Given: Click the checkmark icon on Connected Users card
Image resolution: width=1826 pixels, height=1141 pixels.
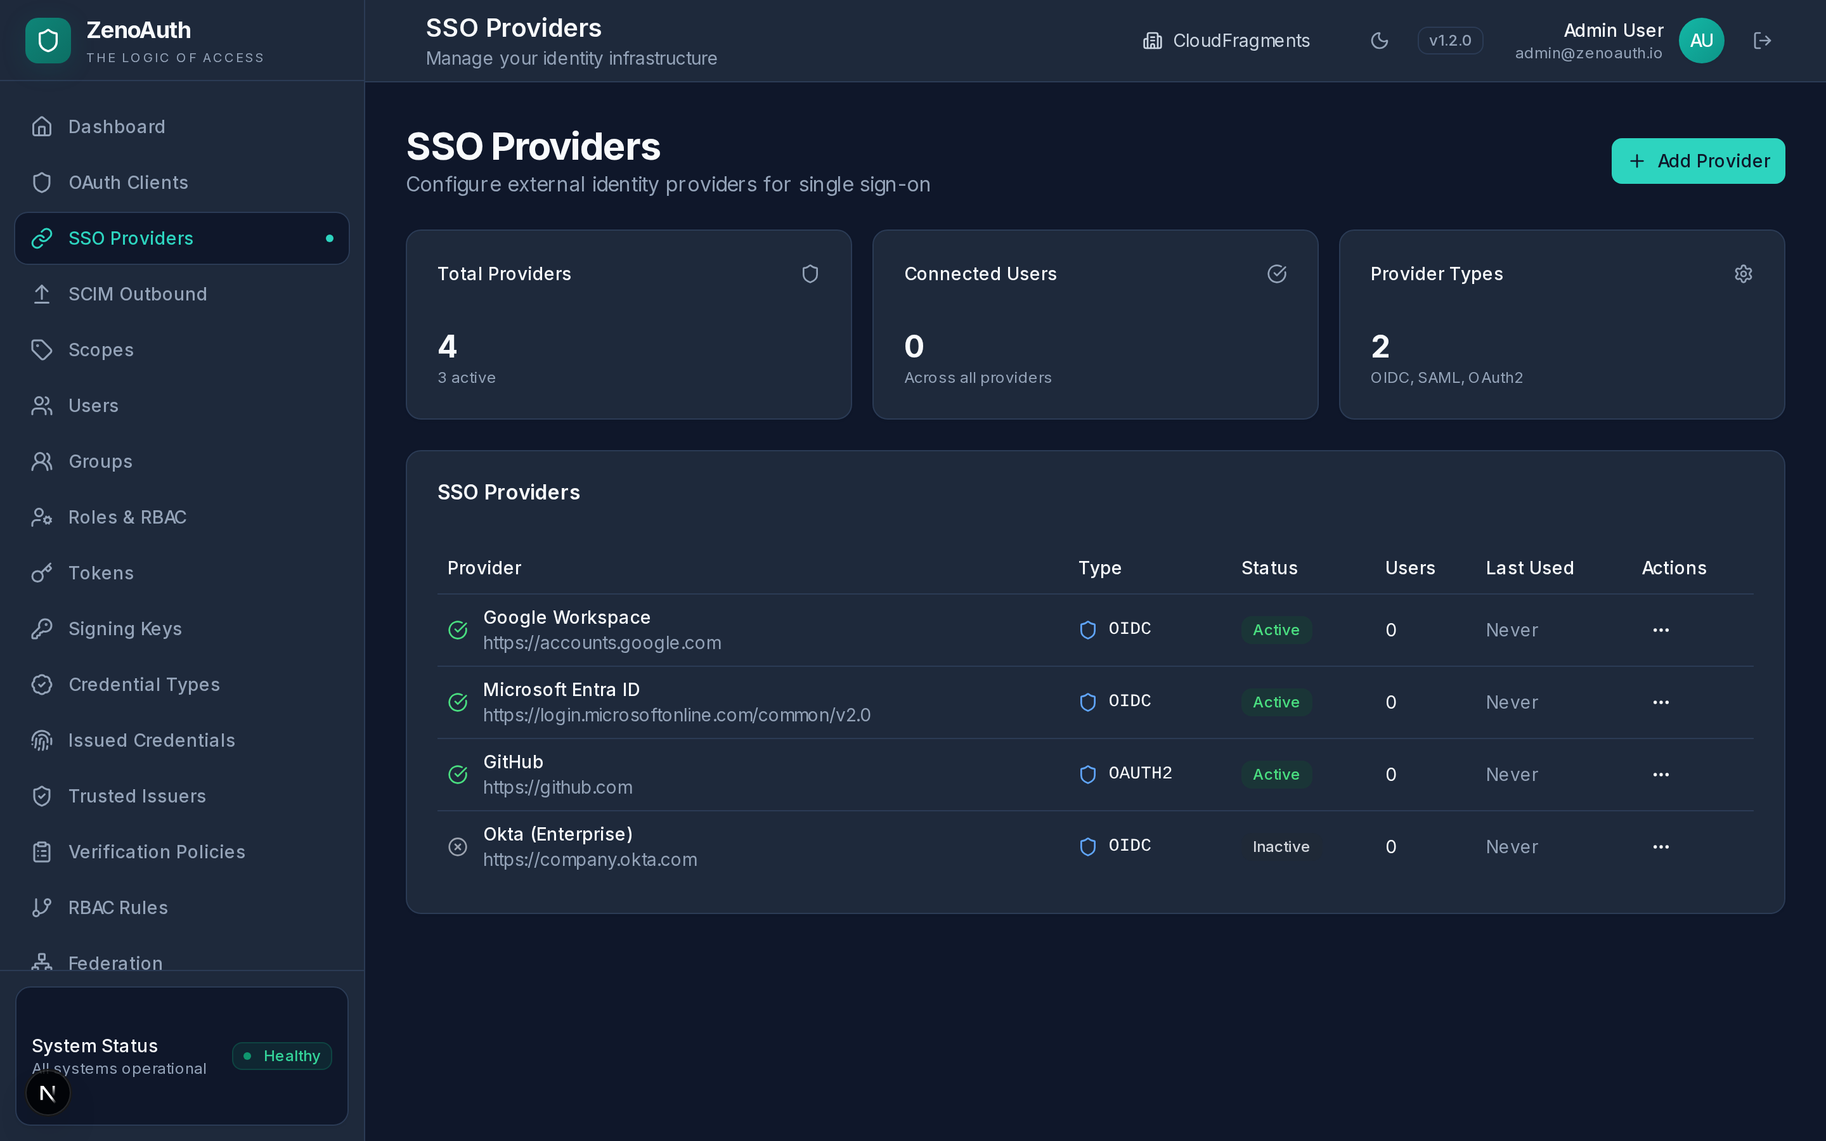Looking at the screenshot, I should (1276, 273).
